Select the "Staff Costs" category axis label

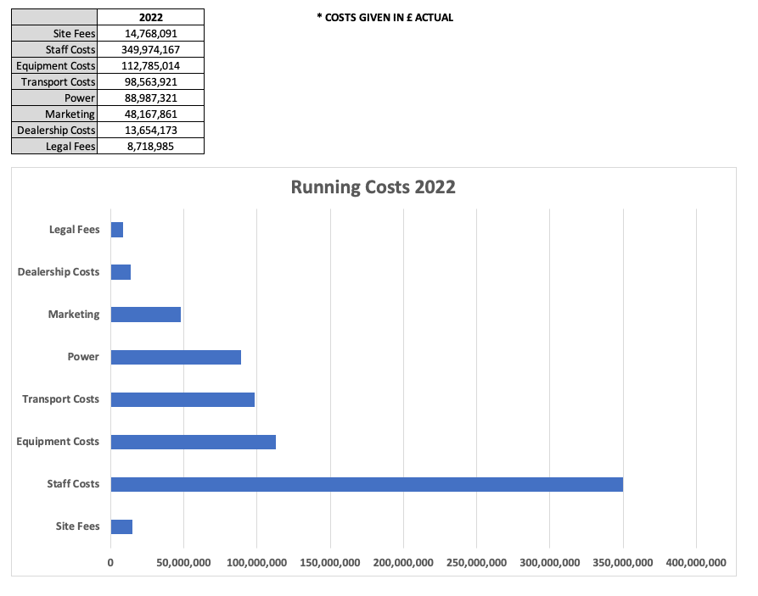pyautogui.click(x=76, y=483)
